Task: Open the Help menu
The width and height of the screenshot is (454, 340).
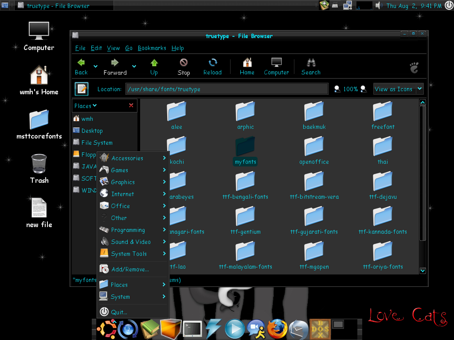Action: coord(177,48)
